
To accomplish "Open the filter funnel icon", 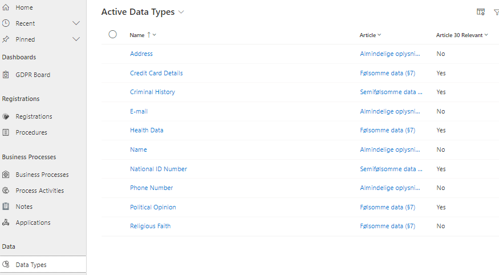I will pos(496,12).
